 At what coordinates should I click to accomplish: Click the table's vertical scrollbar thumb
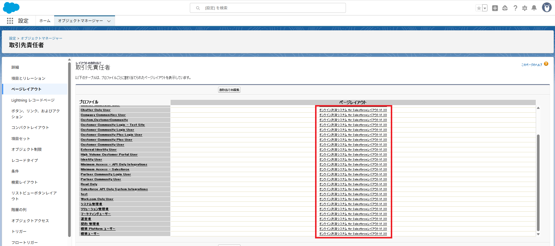point(538,182)
